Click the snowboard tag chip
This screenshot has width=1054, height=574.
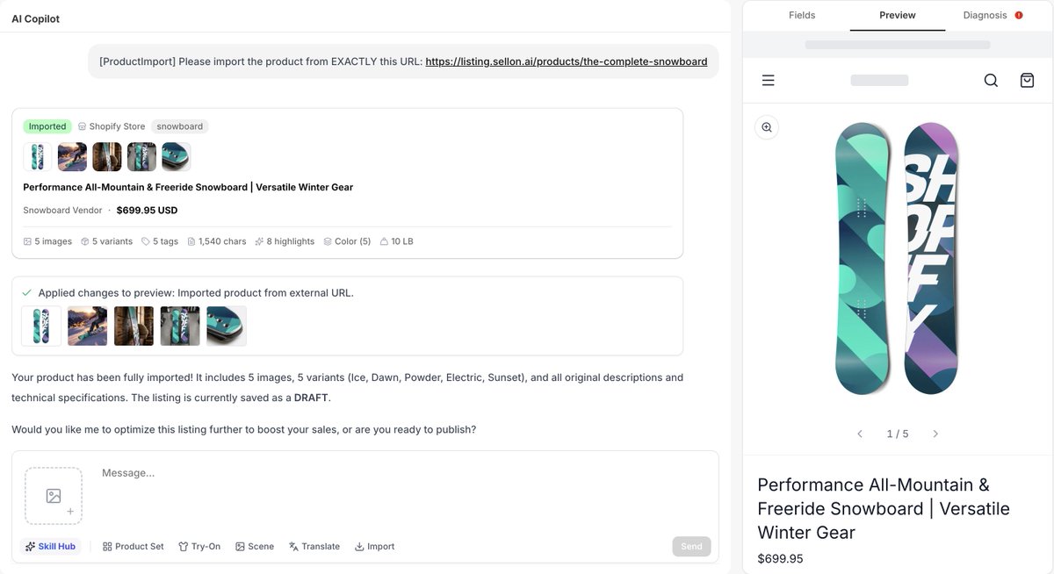click(x=180, y=126)
